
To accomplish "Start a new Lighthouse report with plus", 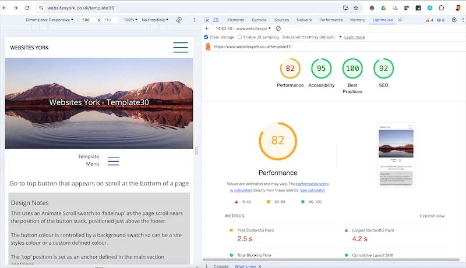I will pos(207,28).
